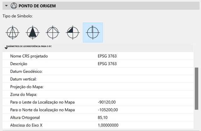Image resolution: width=201 pixels, height=131 pixels.
Task: Collapse the PONTO DE ORIGEM panel
Action: point(6,6)
